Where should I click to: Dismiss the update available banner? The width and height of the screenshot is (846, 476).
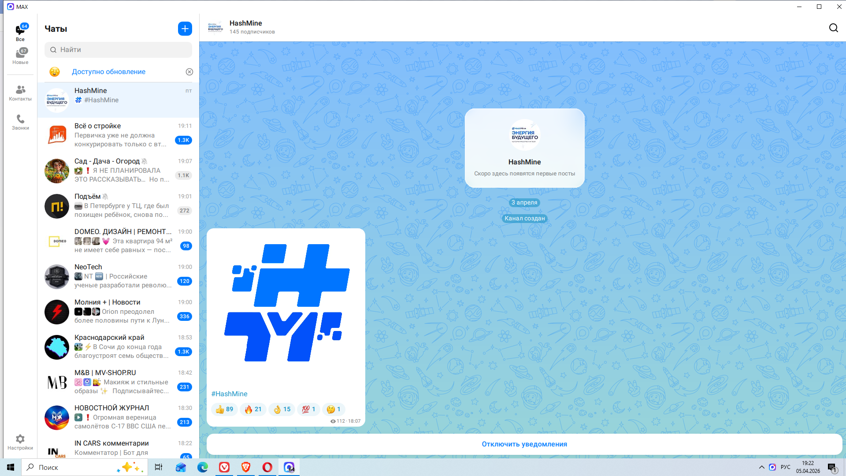click(x=189, y=72)
